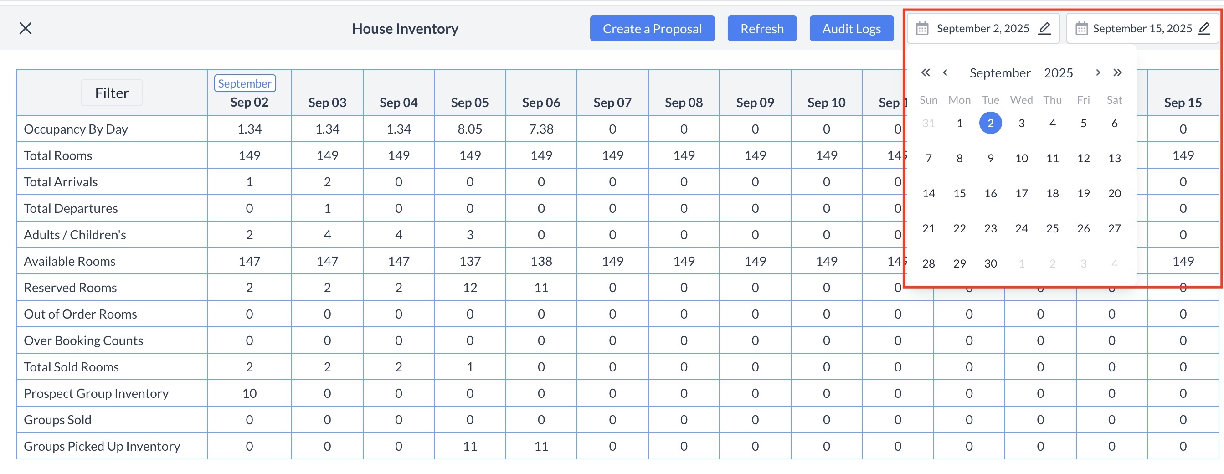Go to previous year with double-left arrow
Screen dimensions: 1224x474
925,73
